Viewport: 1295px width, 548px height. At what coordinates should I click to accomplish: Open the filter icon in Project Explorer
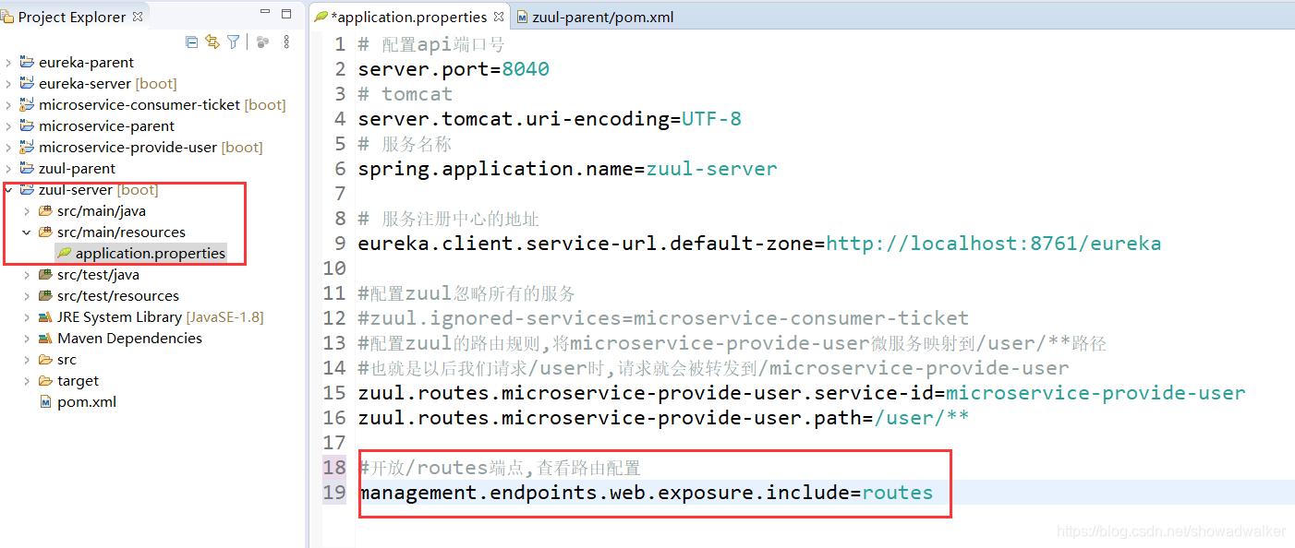point(234,42)
